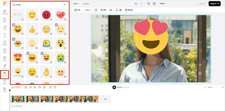Open the Templates sidebar tab
The image size is (225, 111).
coord(5,12)
